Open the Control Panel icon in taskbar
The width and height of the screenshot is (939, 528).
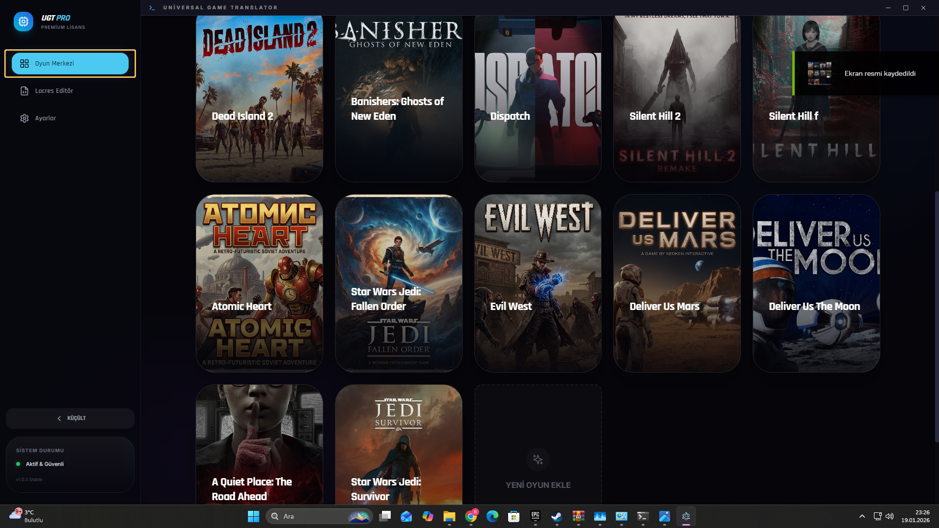[x=622, y=516]
